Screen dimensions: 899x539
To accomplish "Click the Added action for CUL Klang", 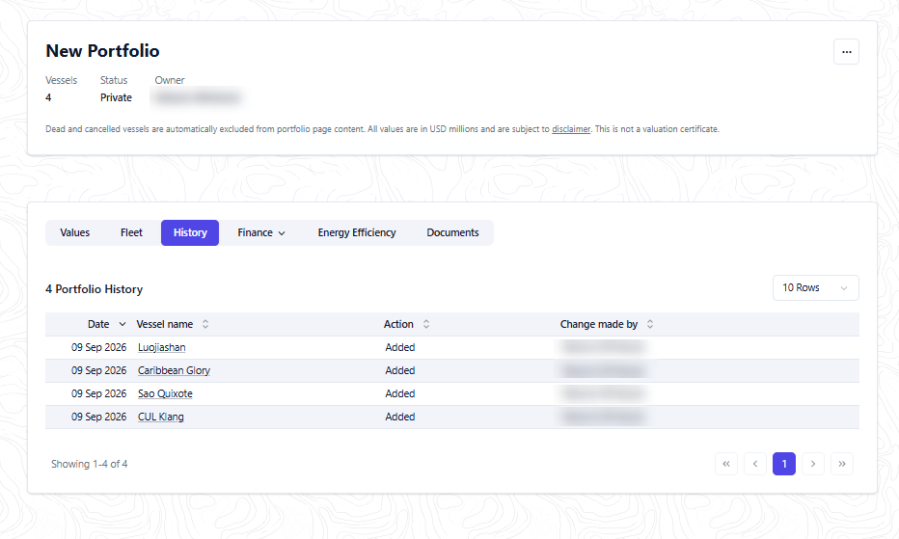I will click(x=399, y=417).
